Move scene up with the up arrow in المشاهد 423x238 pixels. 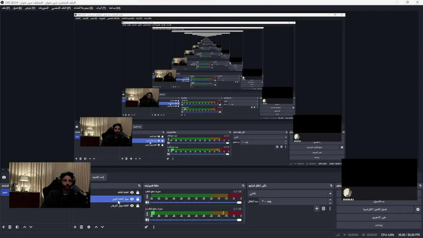point(24,227)
